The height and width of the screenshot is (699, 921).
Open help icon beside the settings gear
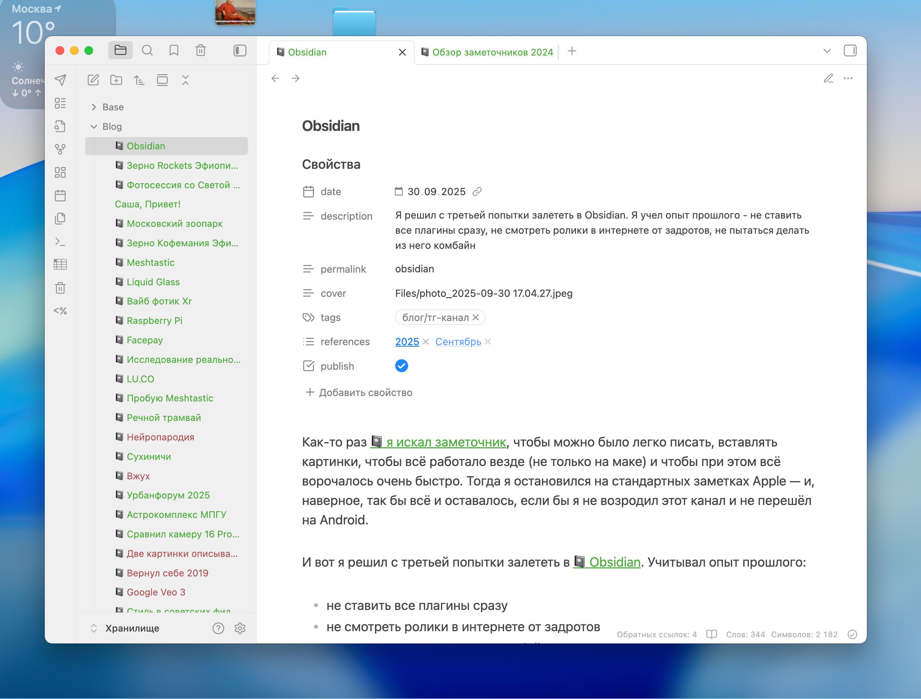coord(218,628)
